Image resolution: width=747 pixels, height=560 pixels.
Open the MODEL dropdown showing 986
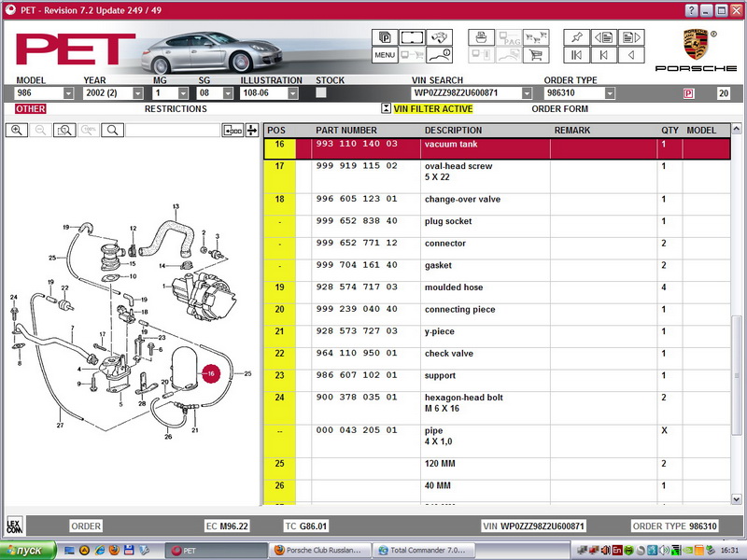[x=68, y=93]
